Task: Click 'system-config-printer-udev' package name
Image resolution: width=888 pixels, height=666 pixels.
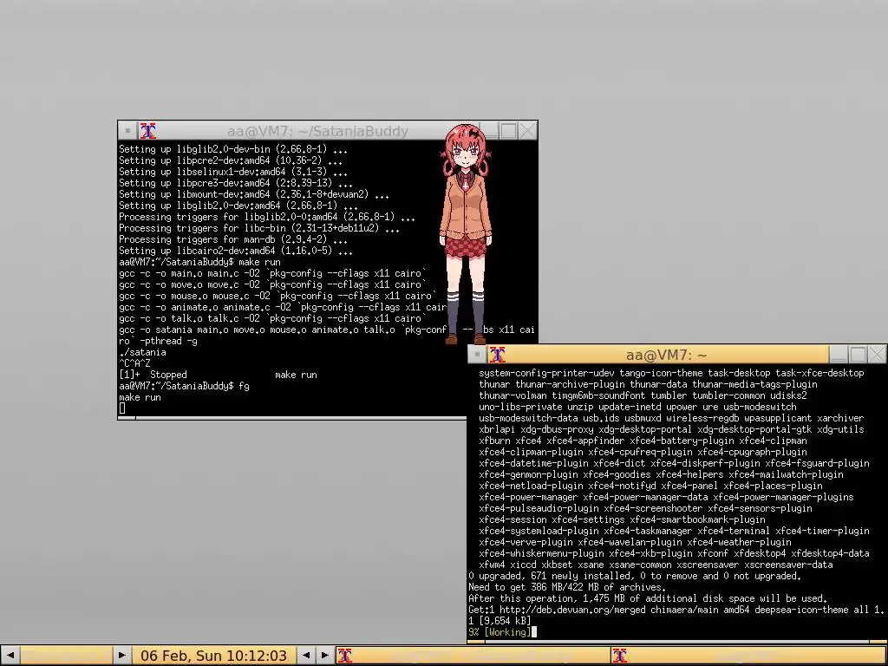Action: (546, 373)
